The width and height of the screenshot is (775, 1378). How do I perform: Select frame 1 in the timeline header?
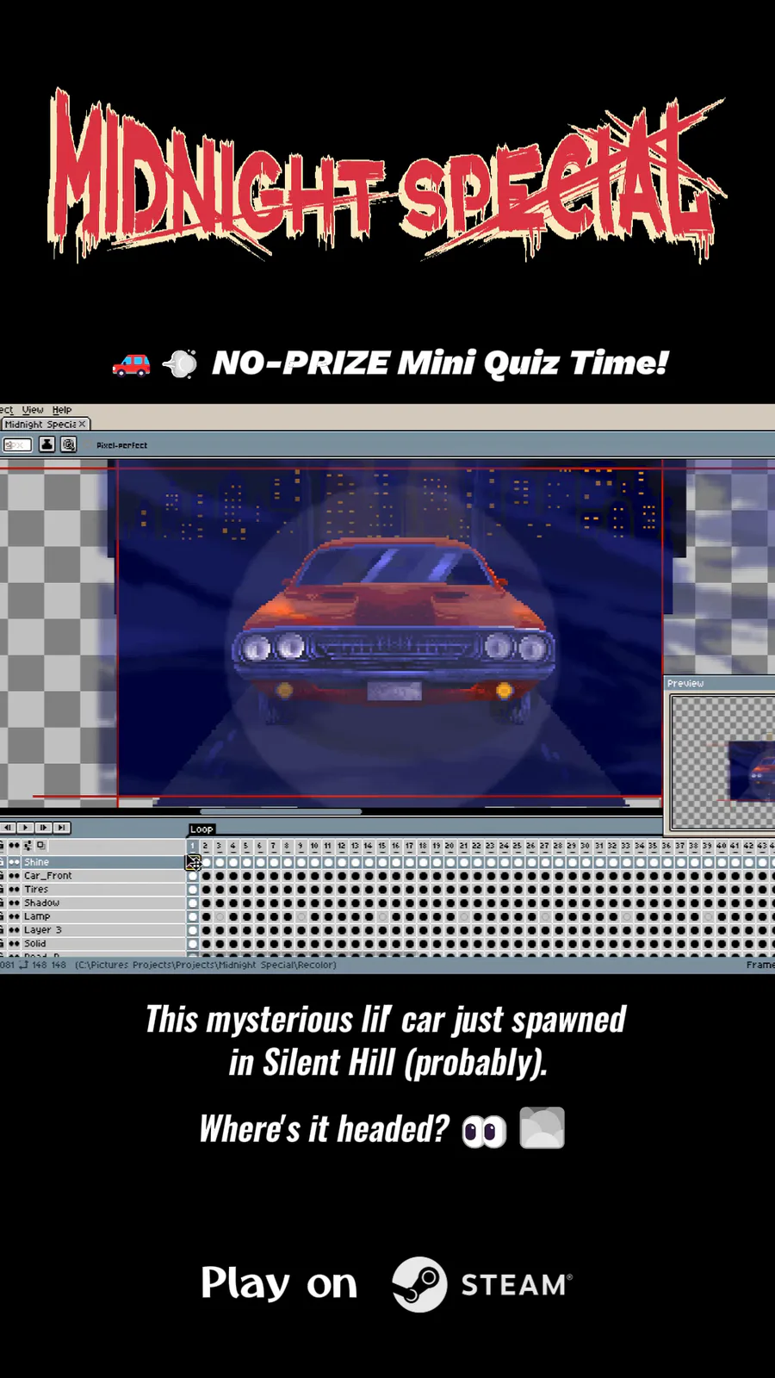click(x=193, y=847)
